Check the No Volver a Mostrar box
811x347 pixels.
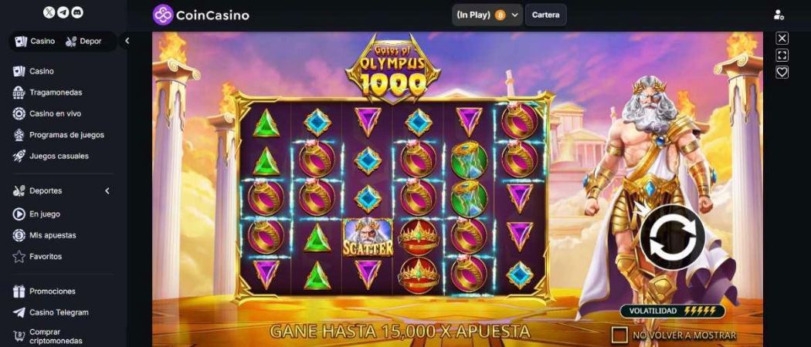coord(619,335)
